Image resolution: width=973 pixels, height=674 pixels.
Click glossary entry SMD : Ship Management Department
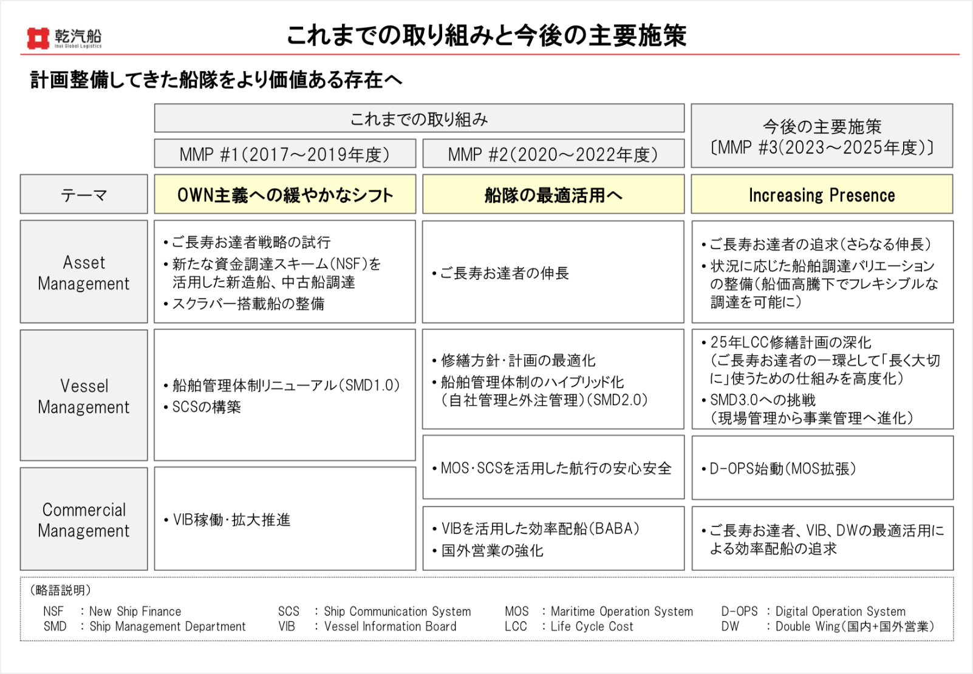point(145,627)
